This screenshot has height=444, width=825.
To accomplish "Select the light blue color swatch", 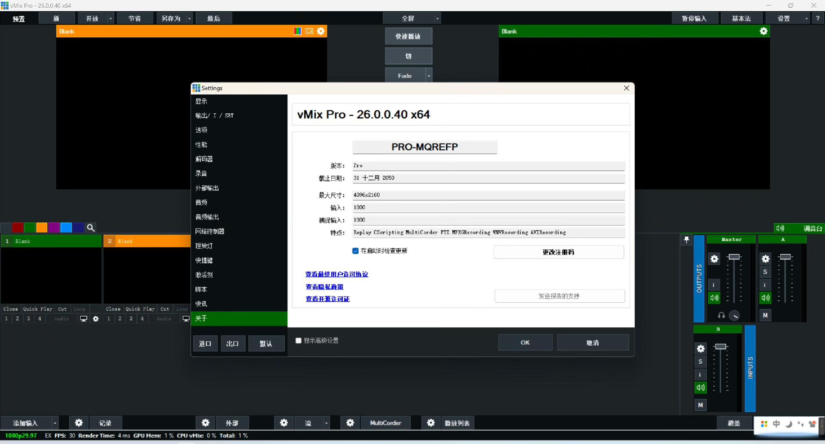I will click(x=66, y=228).
